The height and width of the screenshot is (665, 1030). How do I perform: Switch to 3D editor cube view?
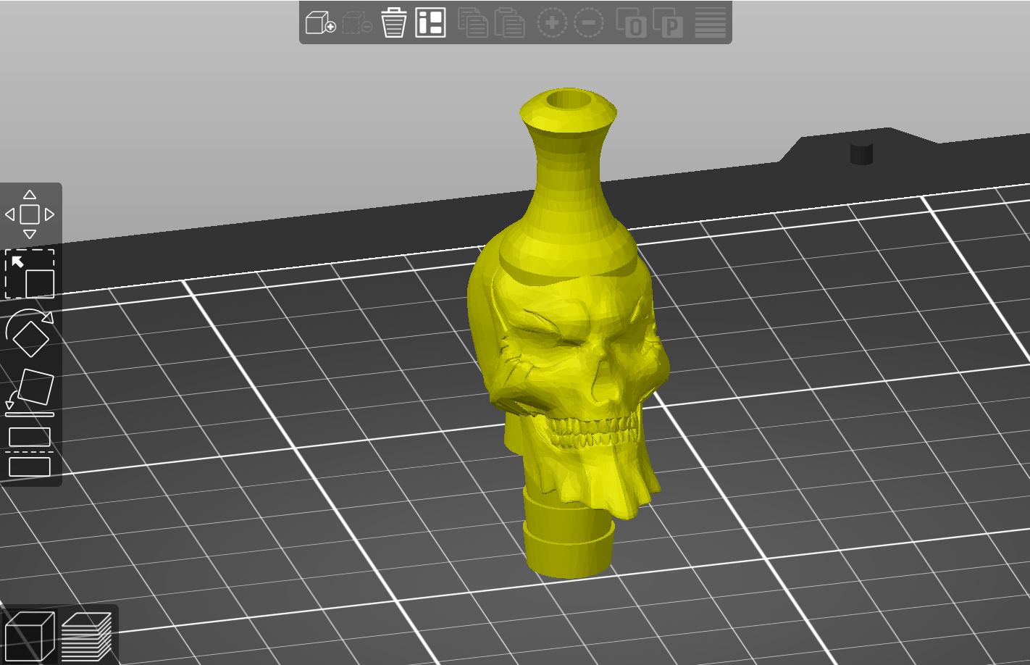coord(30,636)
